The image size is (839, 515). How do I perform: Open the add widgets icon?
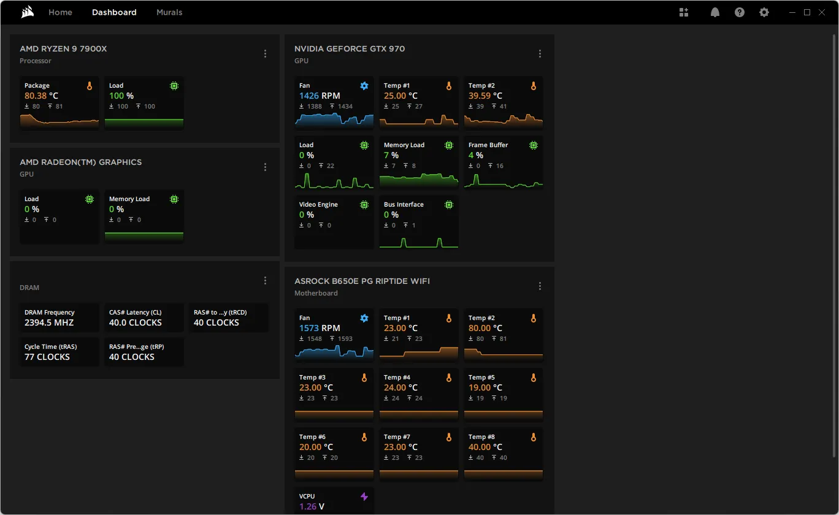[684, 12]
